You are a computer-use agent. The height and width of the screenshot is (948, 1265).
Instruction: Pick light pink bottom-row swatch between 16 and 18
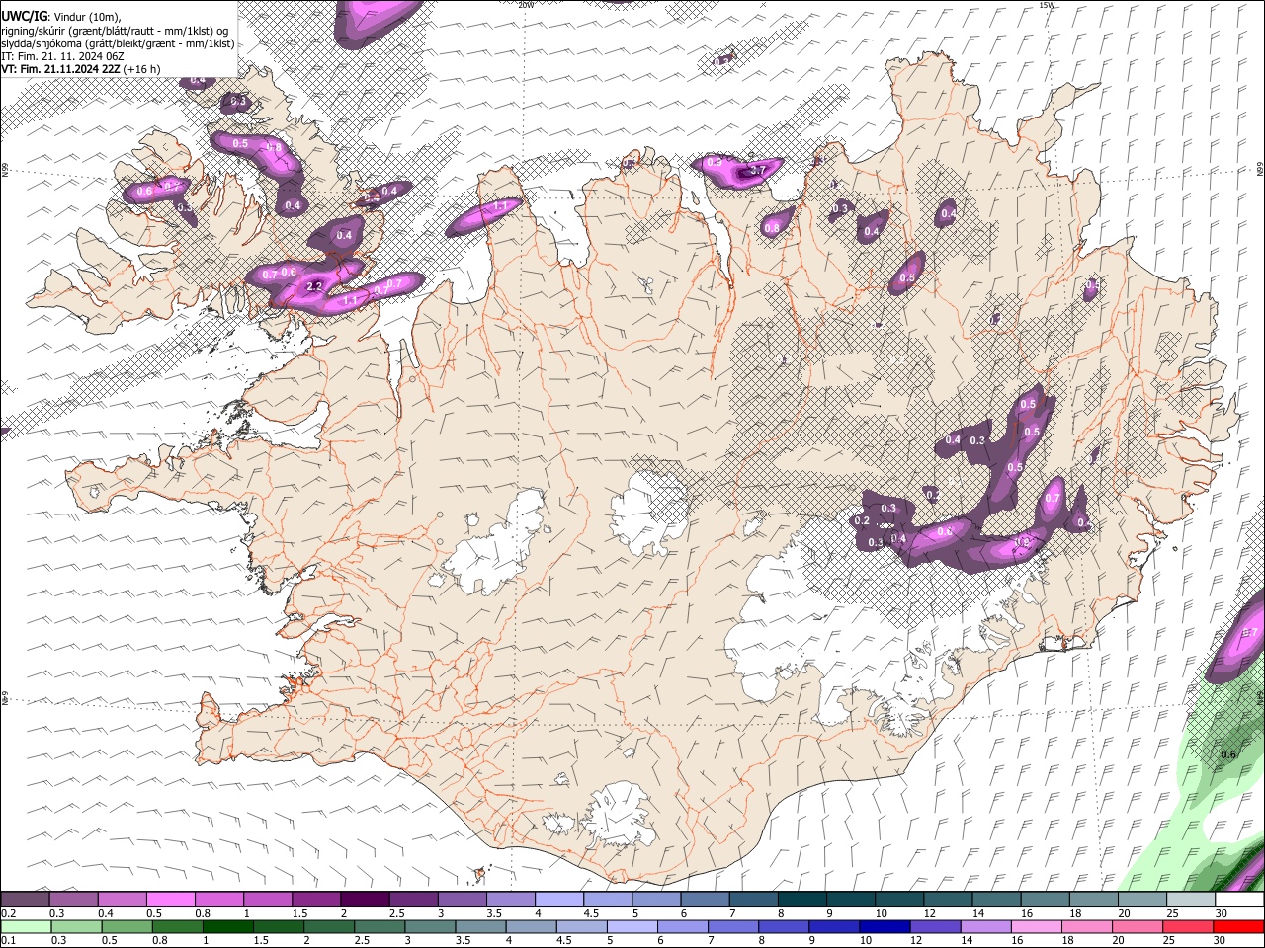(1038, 926)
